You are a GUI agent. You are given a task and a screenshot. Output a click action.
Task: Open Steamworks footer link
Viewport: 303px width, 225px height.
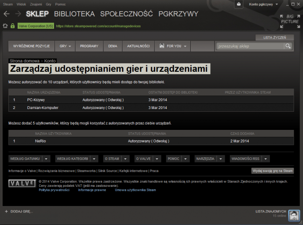tap(86, 171)
